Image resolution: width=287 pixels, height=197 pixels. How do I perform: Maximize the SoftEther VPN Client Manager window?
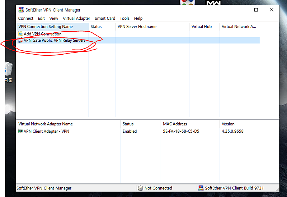pyautogui.click(x=256, y=10)
